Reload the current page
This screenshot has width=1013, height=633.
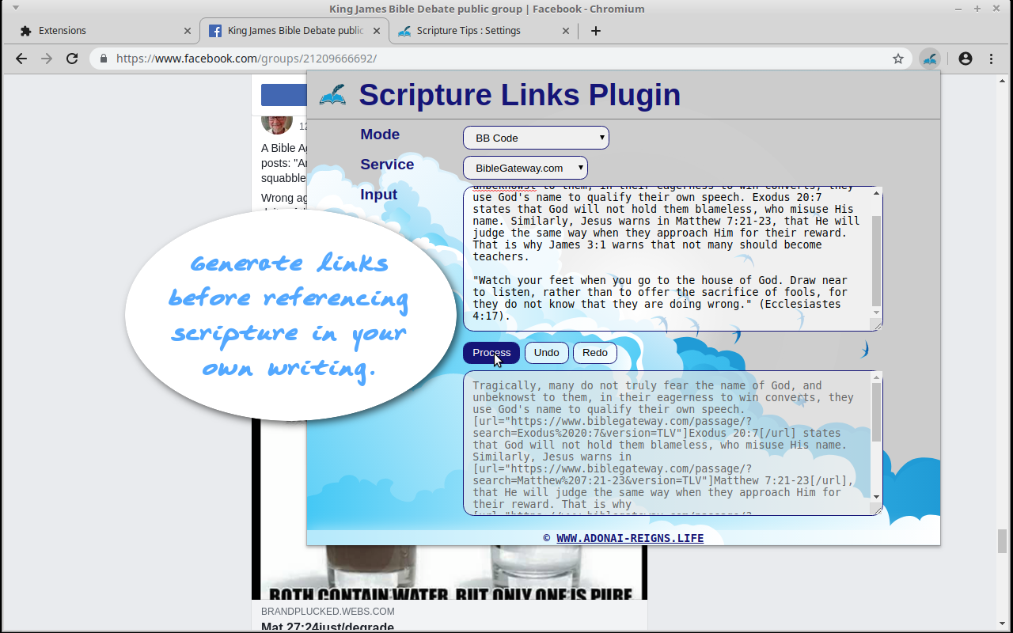(x=72, y=59)
